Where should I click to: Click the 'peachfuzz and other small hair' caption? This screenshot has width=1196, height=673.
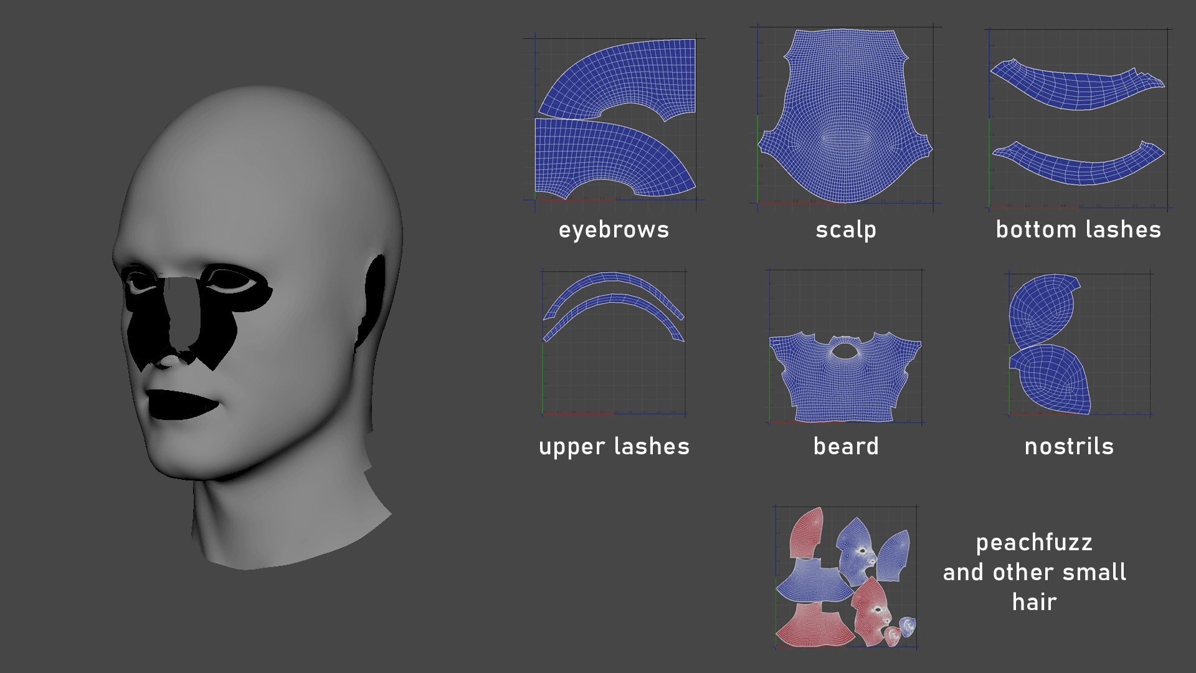pos(1034,572)
